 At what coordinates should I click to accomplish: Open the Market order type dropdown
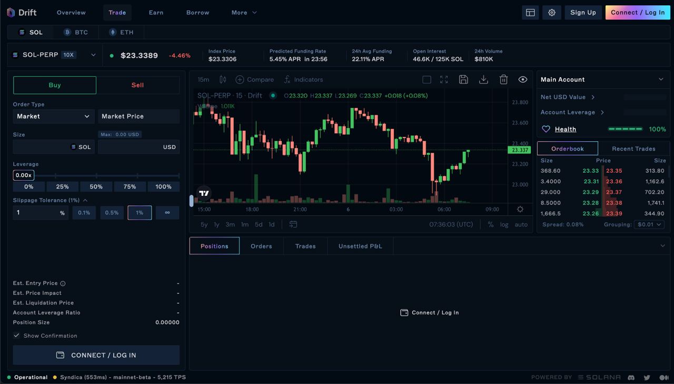coord(53,116)
